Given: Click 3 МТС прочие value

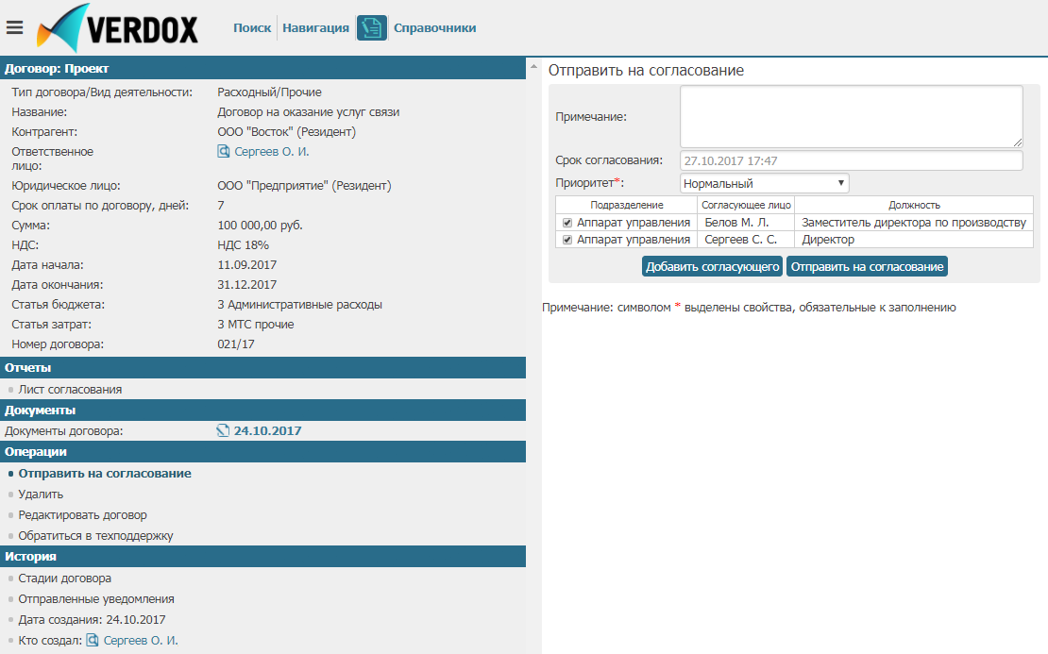Looking at the screenshot, I should (x=255, y=325).
